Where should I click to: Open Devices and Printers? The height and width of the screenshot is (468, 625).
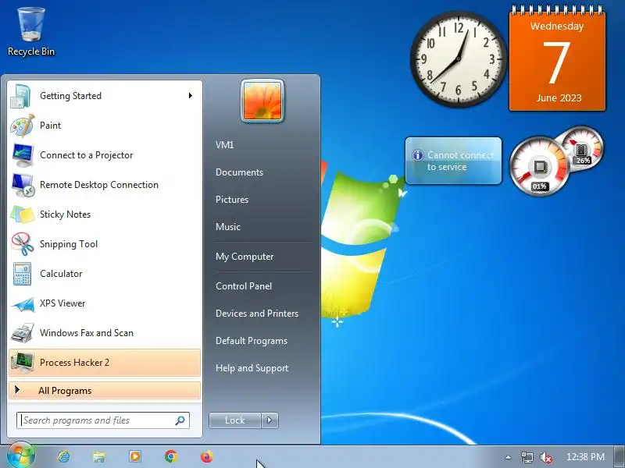tap(257, 314)
